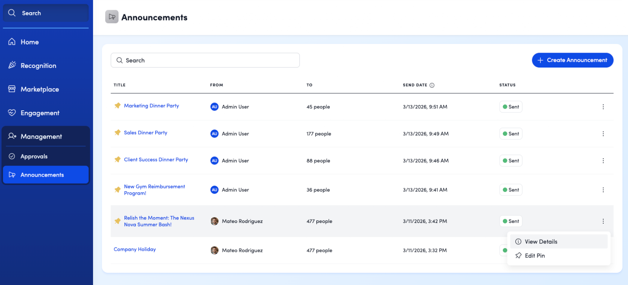Go to Approvals under Management

click(x=34, y=156)
